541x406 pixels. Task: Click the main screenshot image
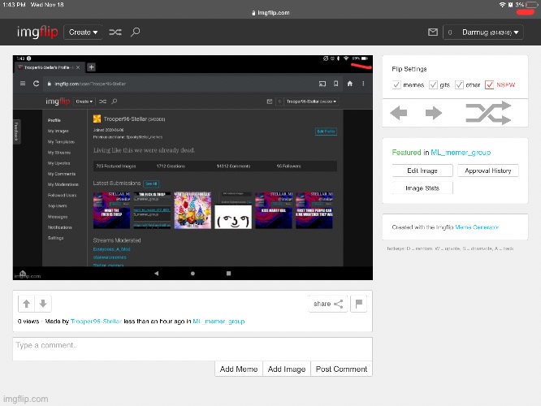pyautogui.click(x=193, y=167)
